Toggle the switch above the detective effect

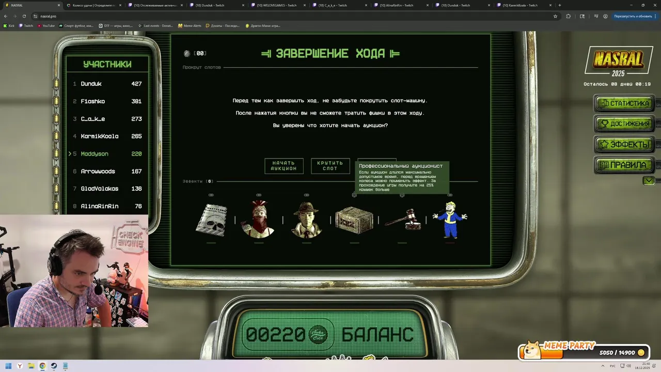point(306,195)
